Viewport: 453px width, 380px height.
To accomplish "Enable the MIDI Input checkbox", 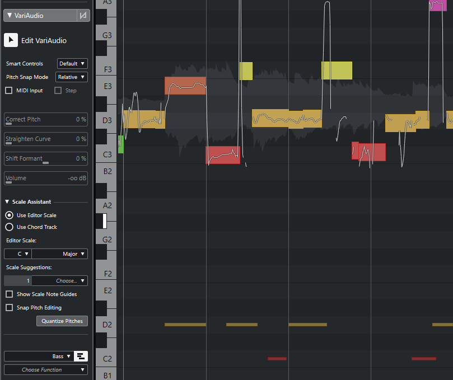I will pyautogui.click(x=9, y=91).
